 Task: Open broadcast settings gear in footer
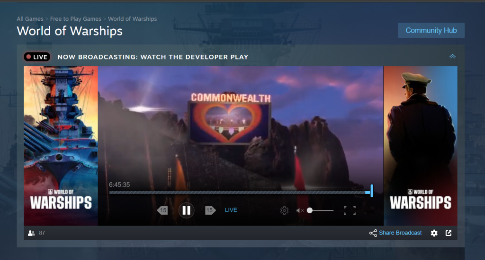coord(434,233)
